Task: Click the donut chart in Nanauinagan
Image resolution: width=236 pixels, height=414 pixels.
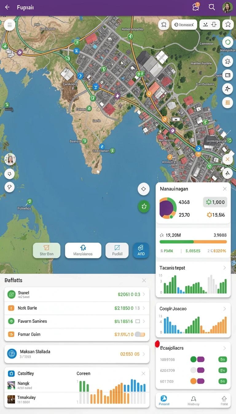Action: 168,208
